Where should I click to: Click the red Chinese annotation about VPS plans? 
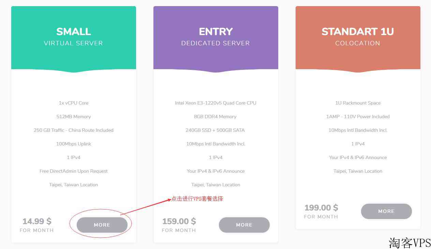pos(197,199)
